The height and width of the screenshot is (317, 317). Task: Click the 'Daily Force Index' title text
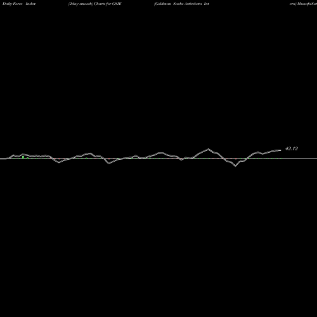click(19, 4)
